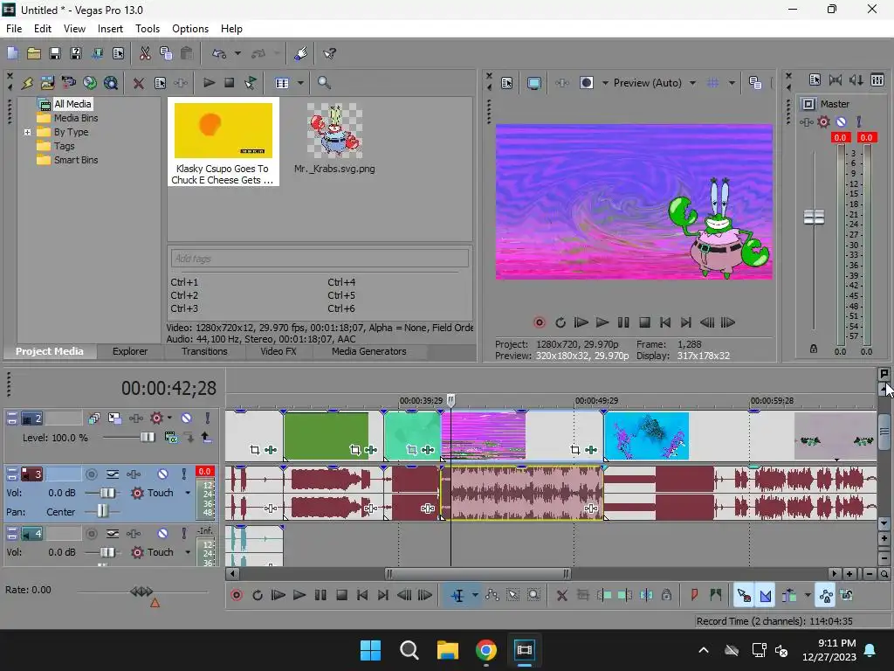Click the Insert Marker icon in timeline toolbar
894x671 pixels.
(694, 596)
